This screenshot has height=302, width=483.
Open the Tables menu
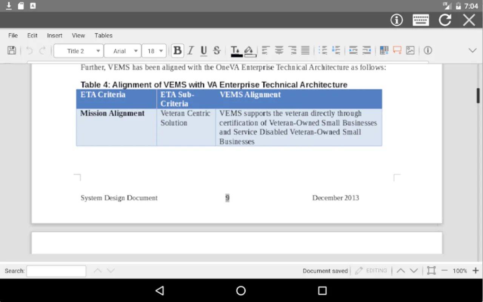(x=103, y=35)
